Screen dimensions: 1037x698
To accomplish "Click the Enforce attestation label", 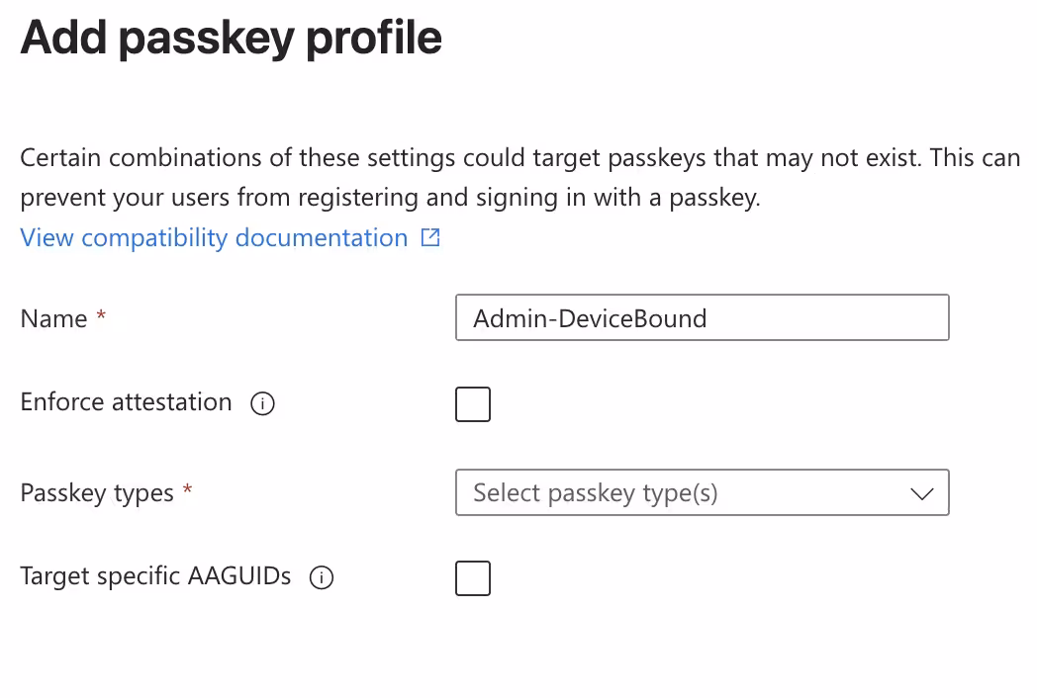I will pos(126,401).
